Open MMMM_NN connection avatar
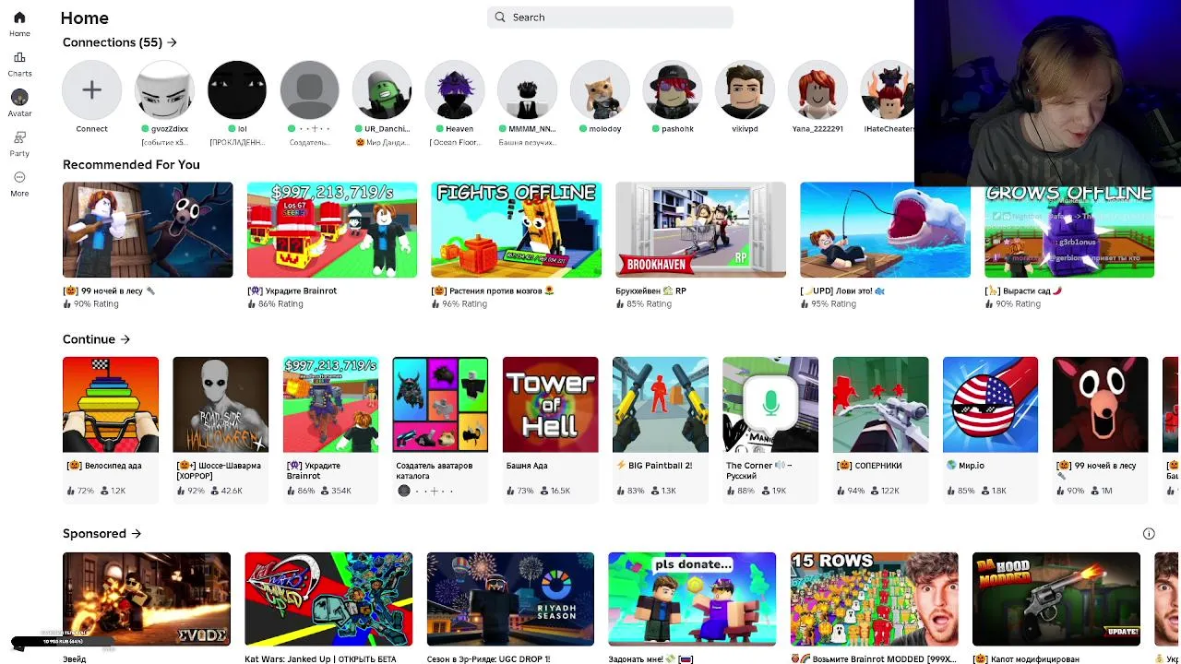1181x664 pixels. pyautogui.click(x=528, y=89)
